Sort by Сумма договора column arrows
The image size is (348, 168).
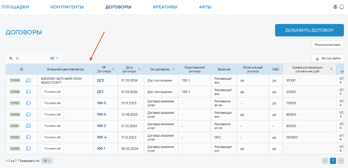[331, 69]
